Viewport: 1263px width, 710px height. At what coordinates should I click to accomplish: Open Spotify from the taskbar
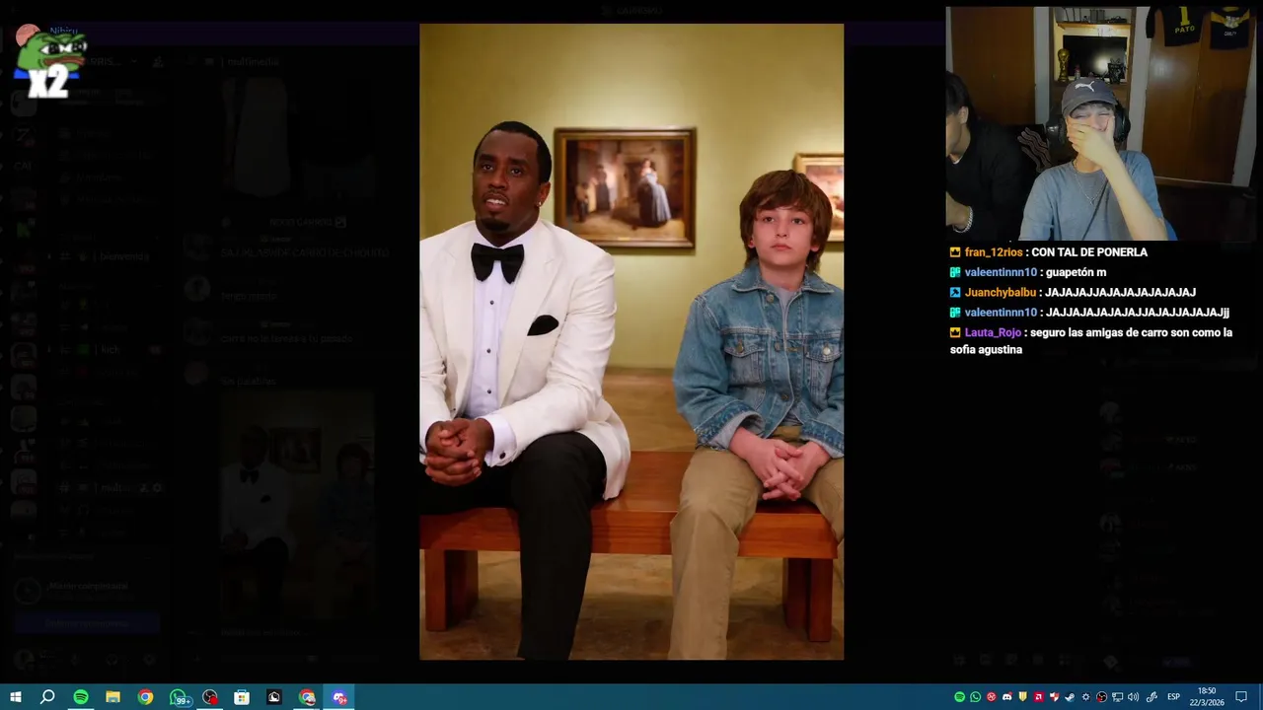coord(81,697)
